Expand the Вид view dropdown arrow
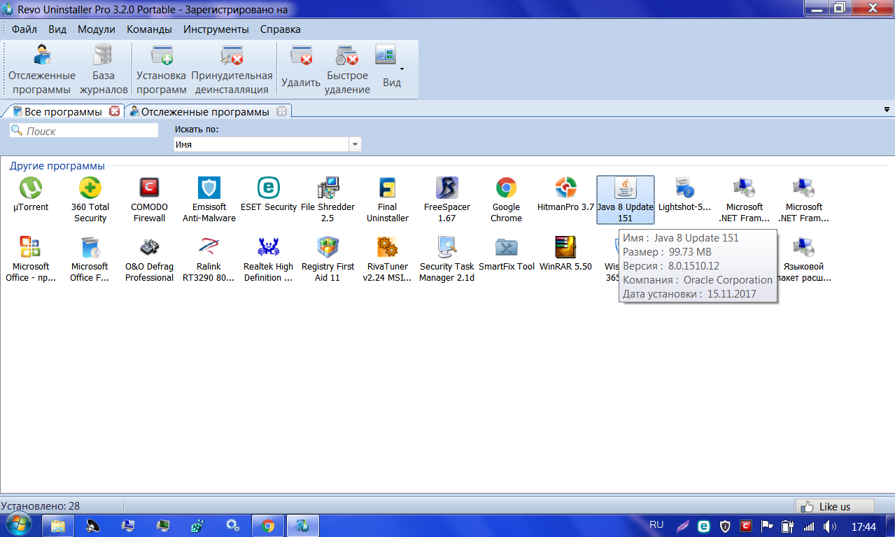Screen dimensions: 895x537 point(402,69)
